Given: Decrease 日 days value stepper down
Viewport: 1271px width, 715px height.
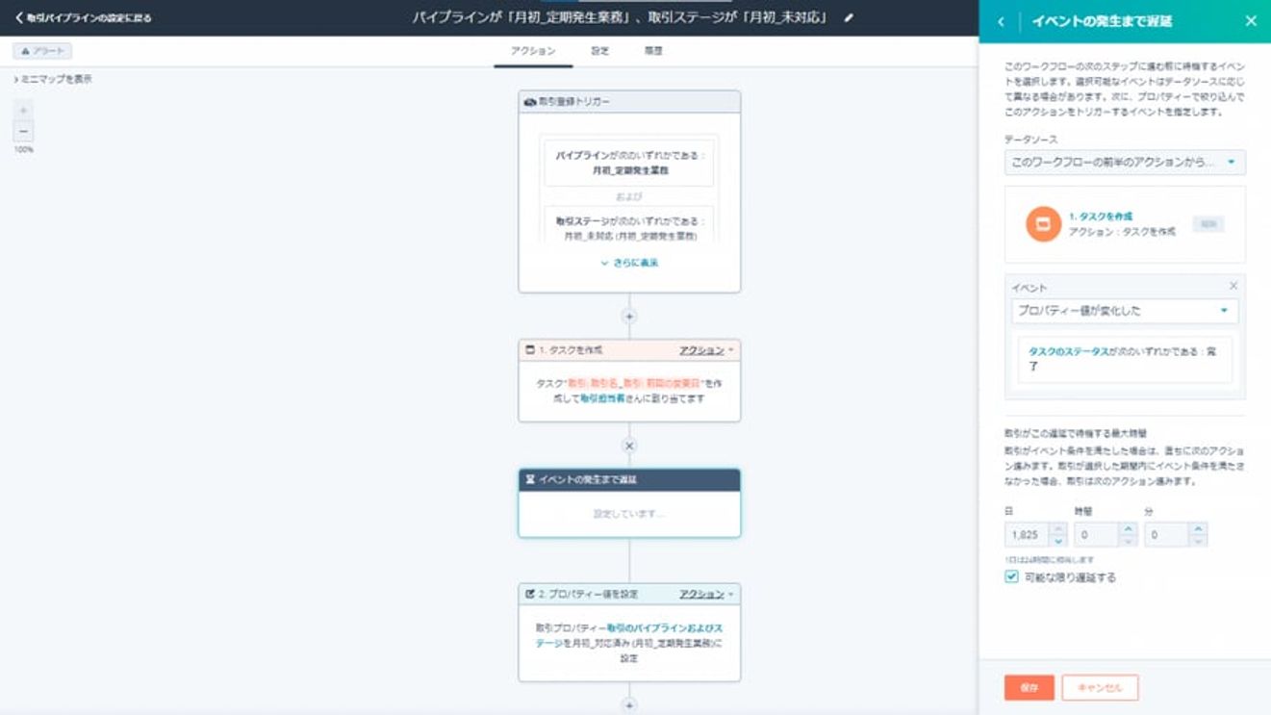Looking at the screenshot, I should [1058, 541].
